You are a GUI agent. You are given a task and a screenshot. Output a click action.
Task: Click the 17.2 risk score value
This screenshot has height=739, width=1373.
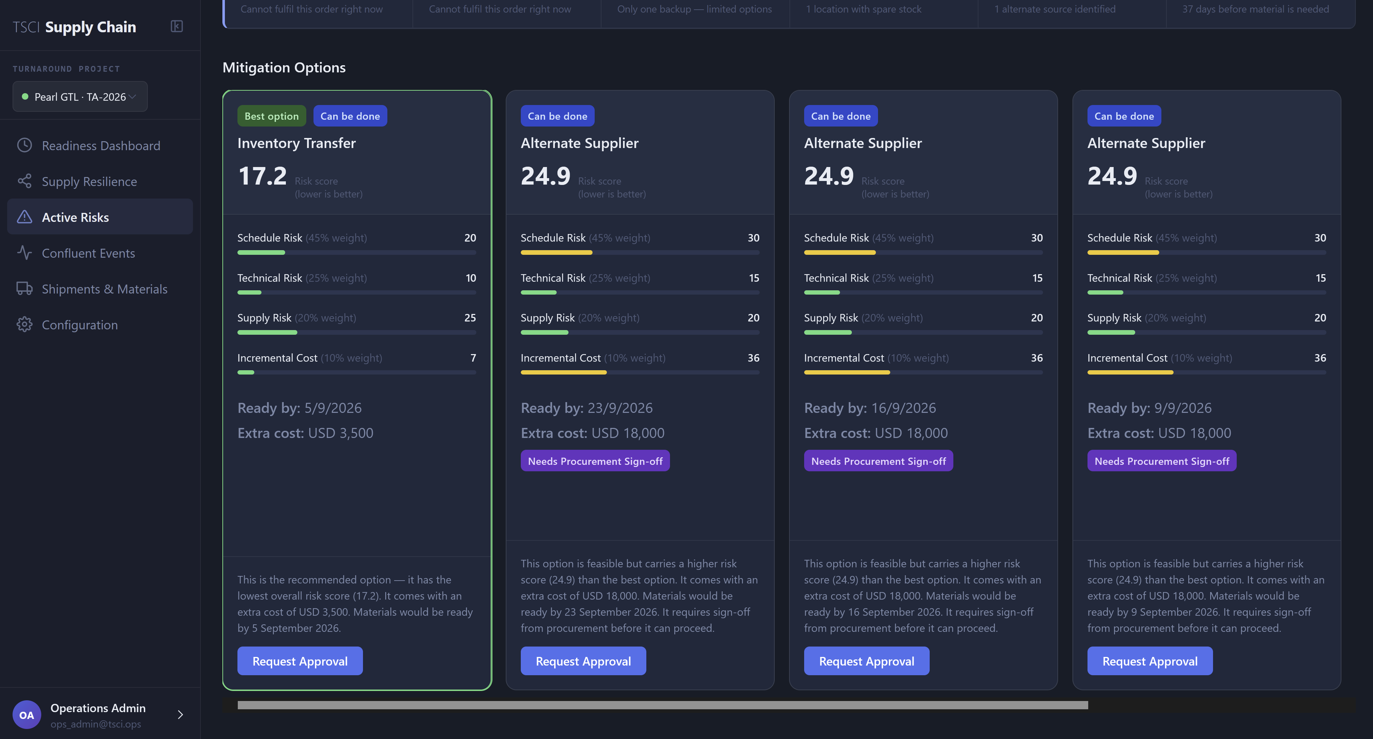tap(263, 176)
